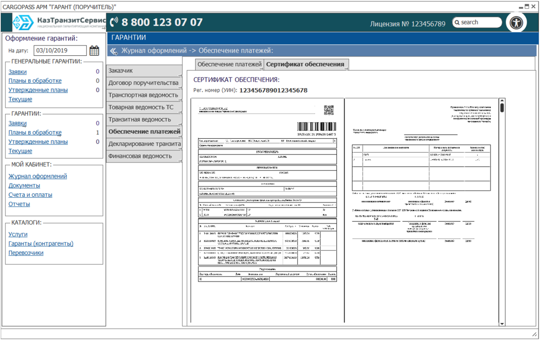Screen dimensions: 540x340
Task: Click the accessibility icon in header
Action: (x=516, y=23)
